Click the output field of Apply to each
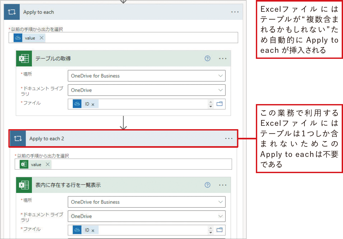The width and height of the screenshot is (343, 239). [x=123, y=38]
